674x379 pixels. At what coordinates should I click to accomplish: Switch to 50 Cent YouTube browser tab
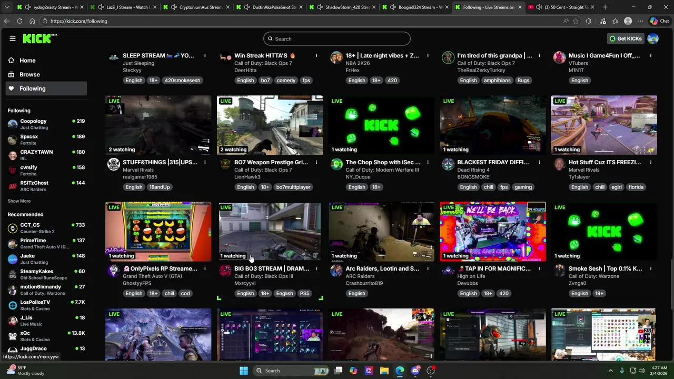(561, 7)
